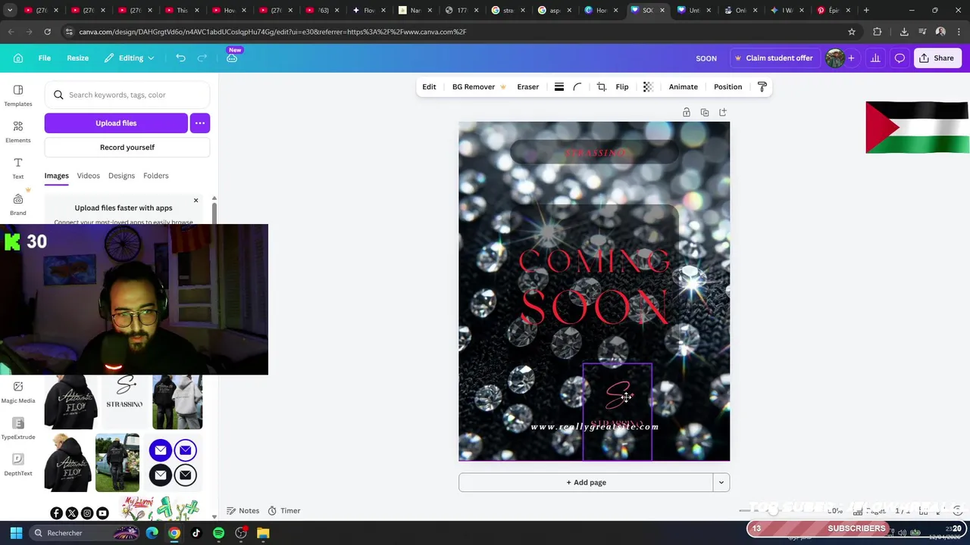Select the Crop tool icon
Viewport: 970px width, 545px height.
pos(602,87)
